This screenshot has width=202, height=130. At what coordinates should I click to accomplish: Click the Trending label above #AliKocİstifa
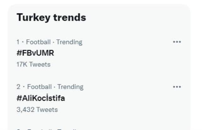click(x=70, y=87)
